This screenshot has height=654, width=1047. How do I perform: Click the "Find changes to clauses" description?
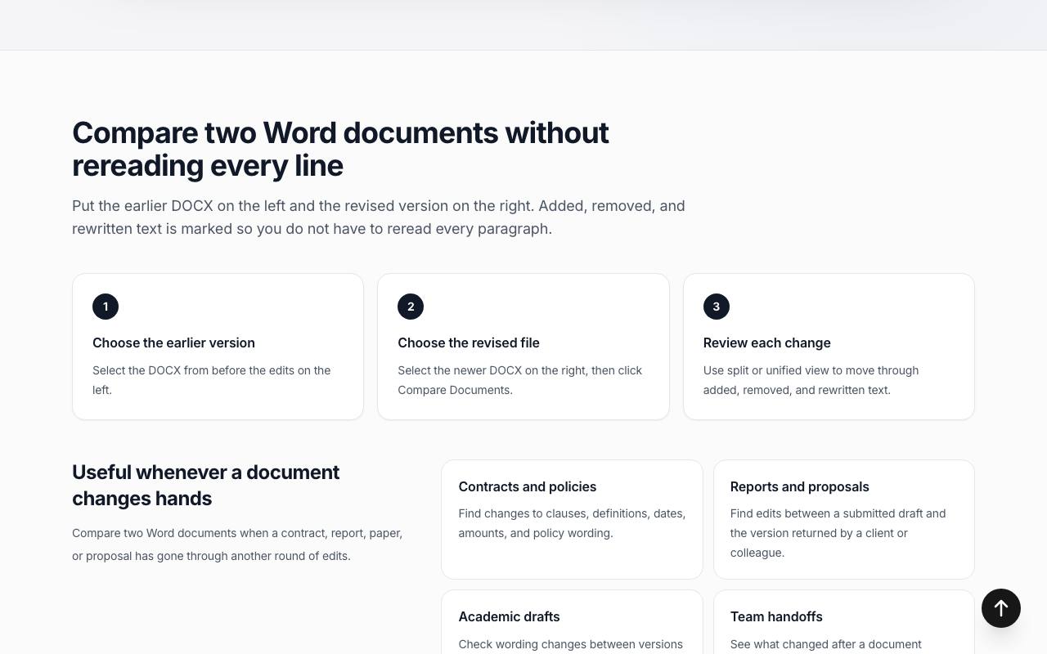[572, 523]
